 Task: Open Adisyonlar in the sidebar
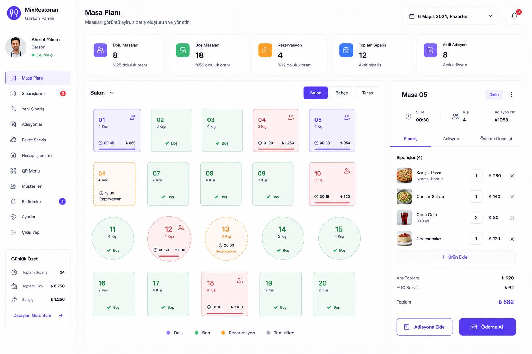coord(38,124)
